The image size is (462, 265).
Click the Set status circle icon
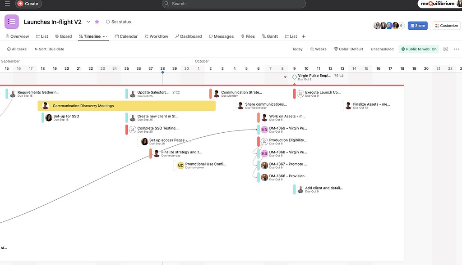[x=107, y=21]
